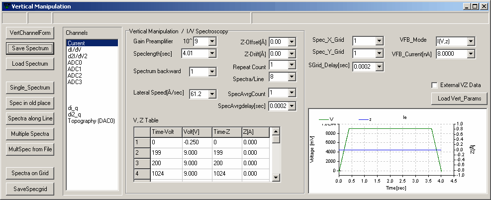Click the VFB_Current value field 8.0000
Image resolution: width=491 pixels, height=200 pixels.
pyautogui.click(x=452, y=54)
